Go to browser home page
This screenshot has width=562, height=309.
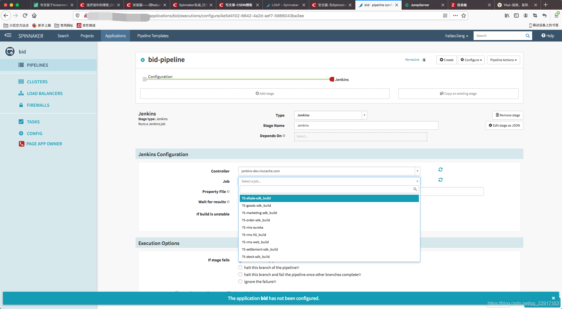coord(34,15)
